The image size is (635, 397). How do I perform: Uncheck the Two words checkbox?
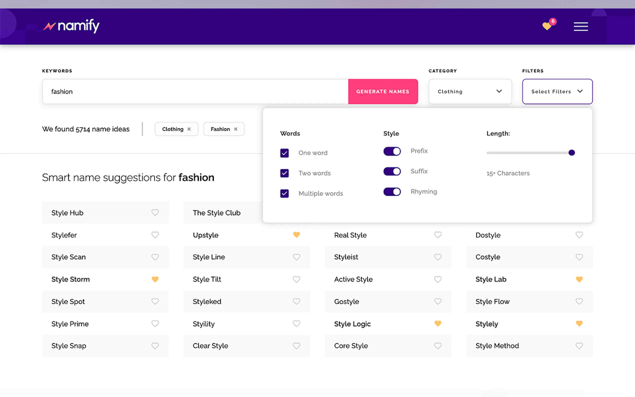[x=284, y=173]
